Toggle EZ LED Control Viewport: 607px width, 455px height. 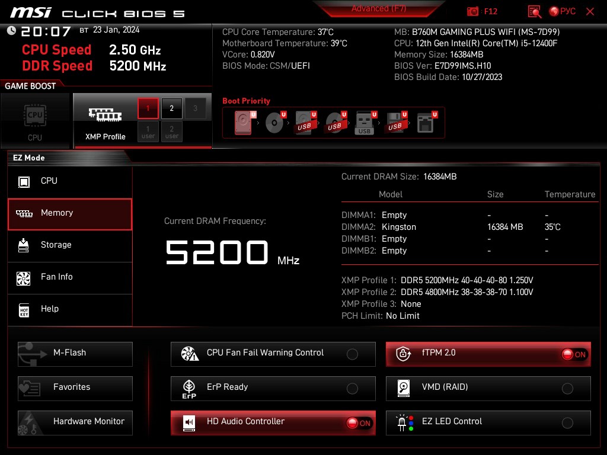click(488, 423)
